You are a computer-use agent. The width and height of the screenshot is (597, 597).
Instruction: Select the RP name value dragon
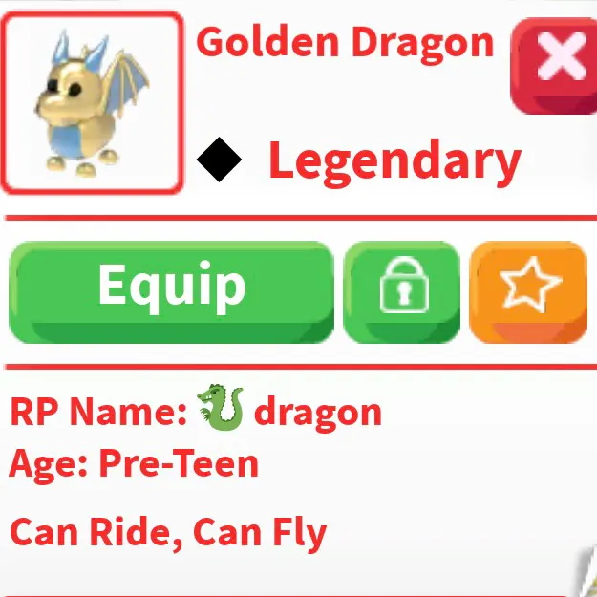coord(318,414)
